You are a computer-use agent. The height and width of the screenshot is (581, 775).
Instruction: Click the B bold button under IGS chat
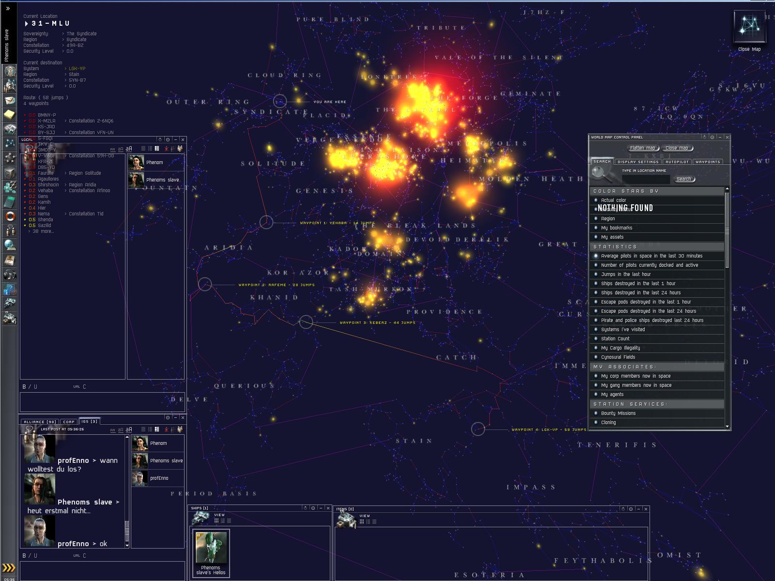click(x=24, y=556)
